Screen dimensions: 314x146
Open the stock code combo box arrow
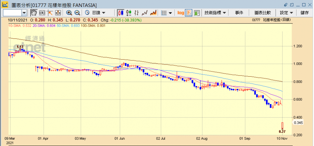click(x=24, y=13)
